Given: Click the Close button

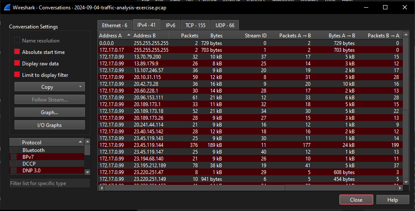Looking at the screenshot, I should (356, 200).
